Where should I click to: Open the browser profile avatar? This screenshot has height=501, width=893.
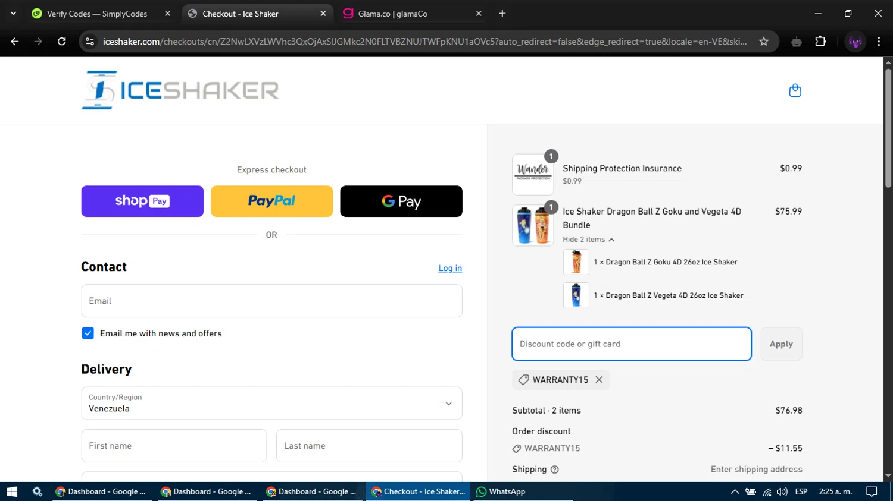point(855,42)
